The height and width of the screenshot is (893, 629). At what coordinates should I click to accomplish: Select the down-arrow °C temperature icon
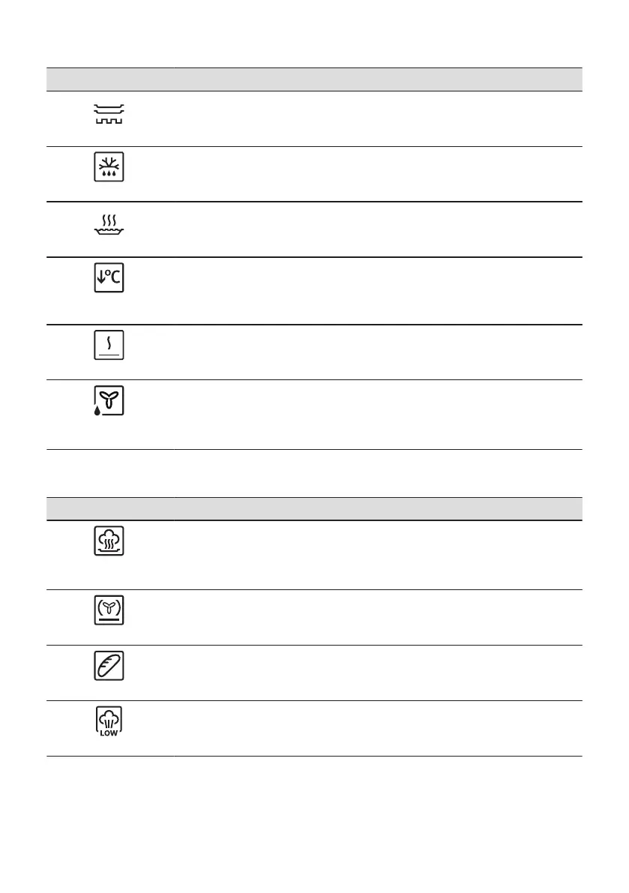[x=109, y=280]
